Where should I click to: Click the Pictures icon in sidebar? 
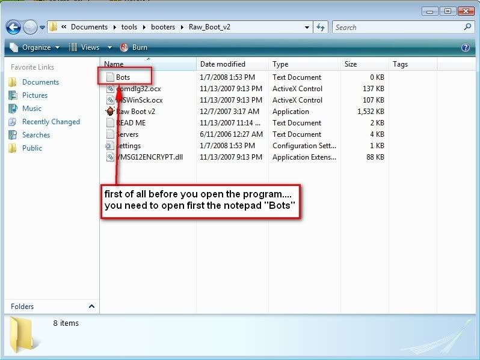(x=13, y=95)
